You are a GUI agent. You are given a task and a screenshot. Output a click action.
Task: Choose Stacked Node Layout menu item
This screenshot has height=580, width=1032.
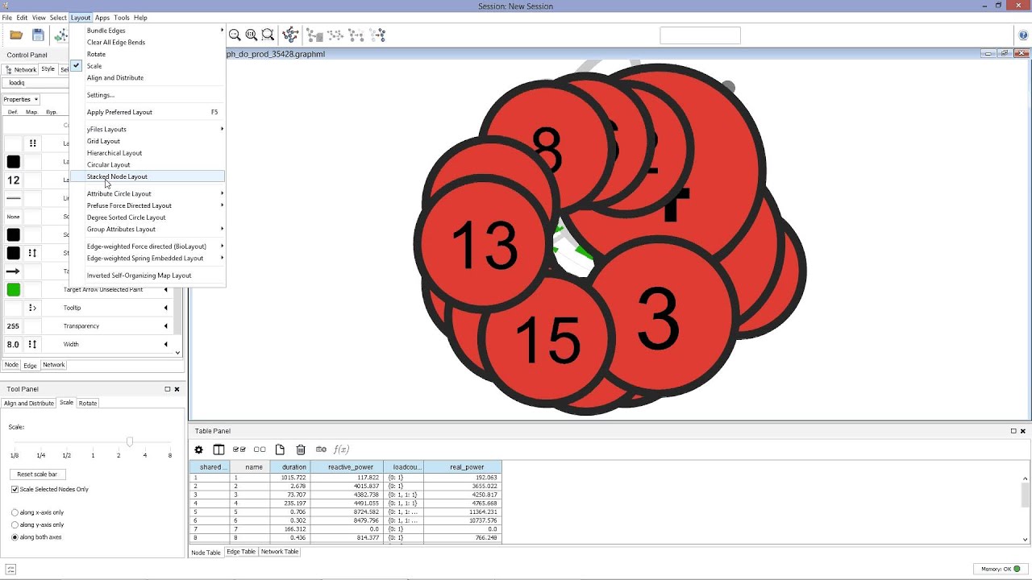point(147,176)
